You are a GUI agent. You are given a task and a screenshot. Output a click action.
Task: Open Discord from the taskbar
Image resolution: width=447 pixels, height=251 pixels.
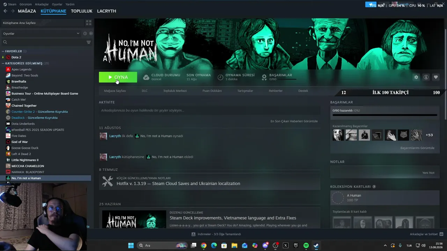265,245
